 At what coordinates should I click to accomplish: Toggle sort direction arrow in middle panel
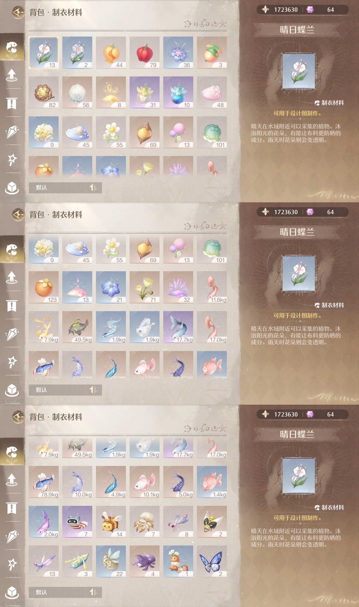[x=93, y=390]
